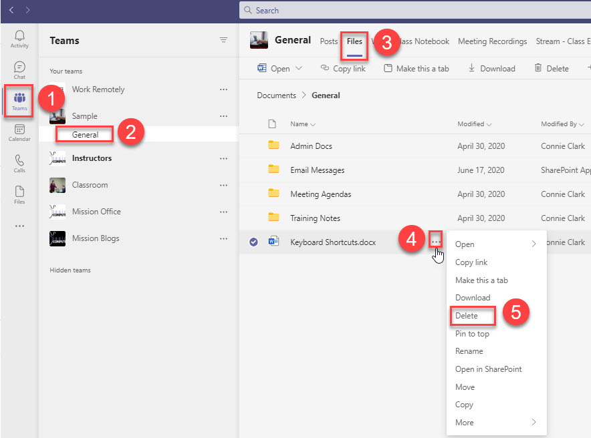This screenshot has width=591, height=438.
Task: Click Delete in the toolbar
Action: [x=552, y=69]
